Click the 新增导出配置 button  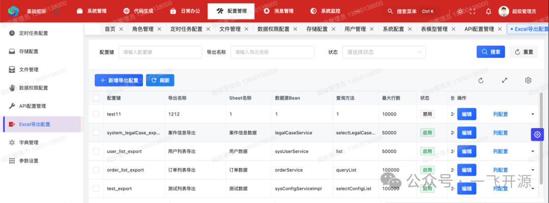[x=118, y=80]
